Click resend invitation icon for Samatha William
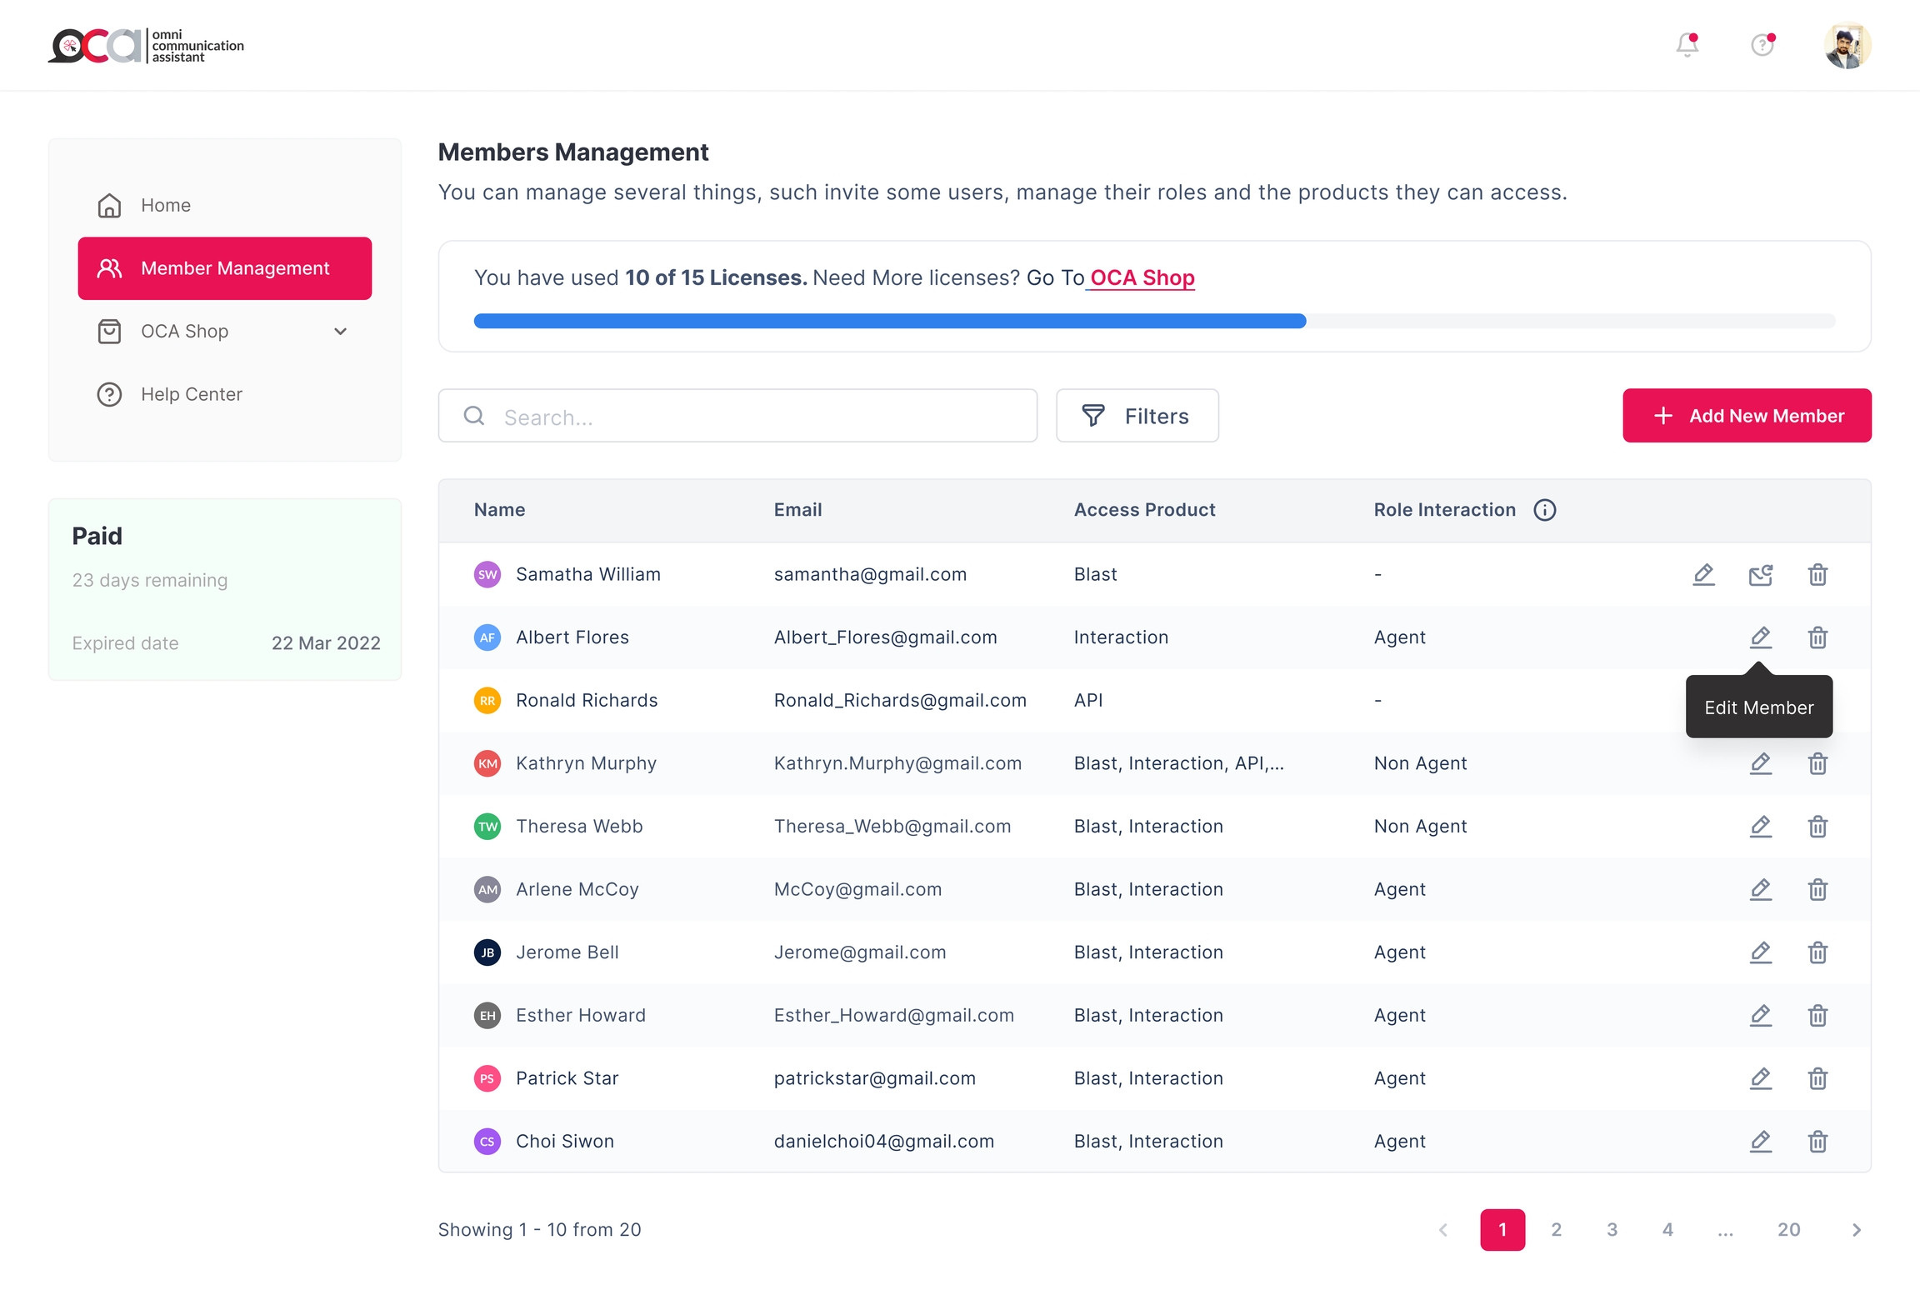Image resolution: width=1920 pixels, height=1305 pixels. tap(1760, 574)
